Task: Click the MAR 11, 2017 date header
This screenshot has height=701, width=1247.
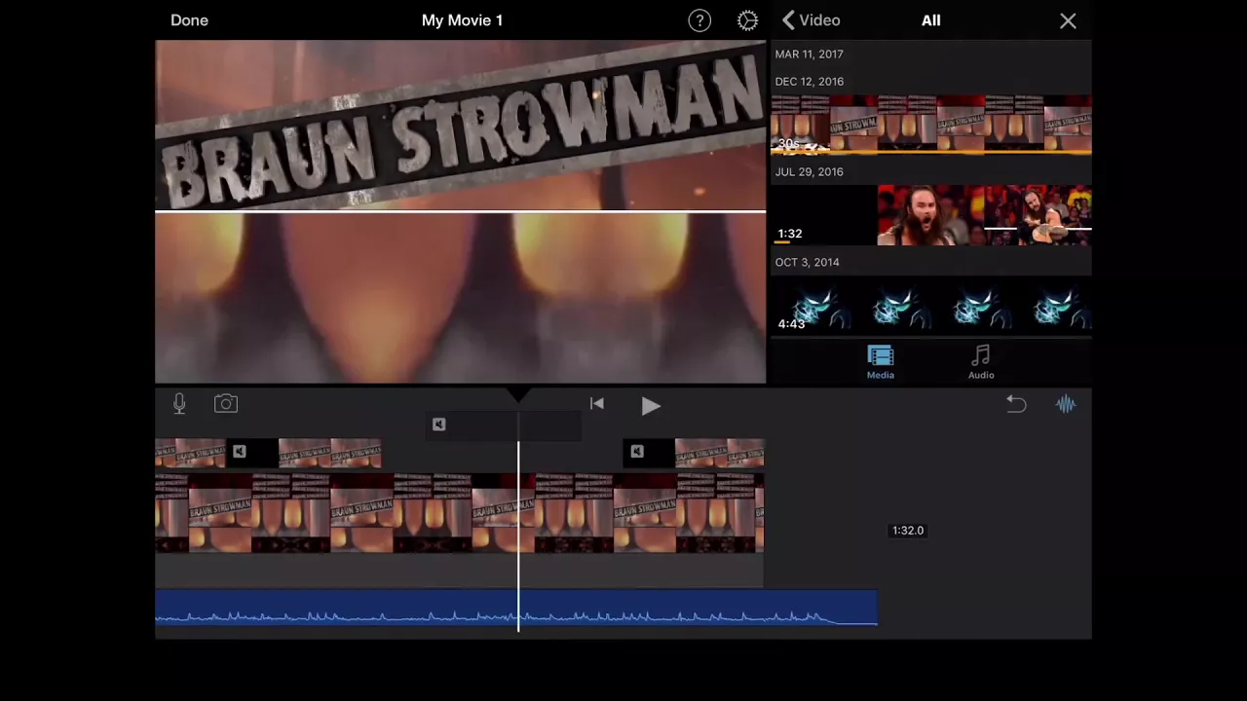Action: pyautogui.click(x=810, y=55)
